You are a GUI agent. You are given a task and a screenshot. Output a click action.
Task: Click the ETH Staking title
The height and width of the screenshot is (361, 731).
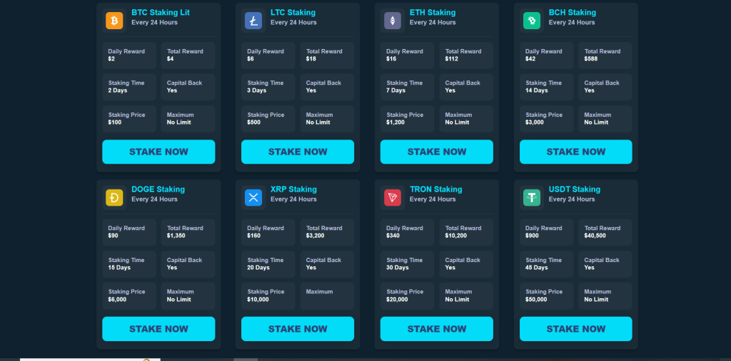pyautogui.click(x=433, y=13)
